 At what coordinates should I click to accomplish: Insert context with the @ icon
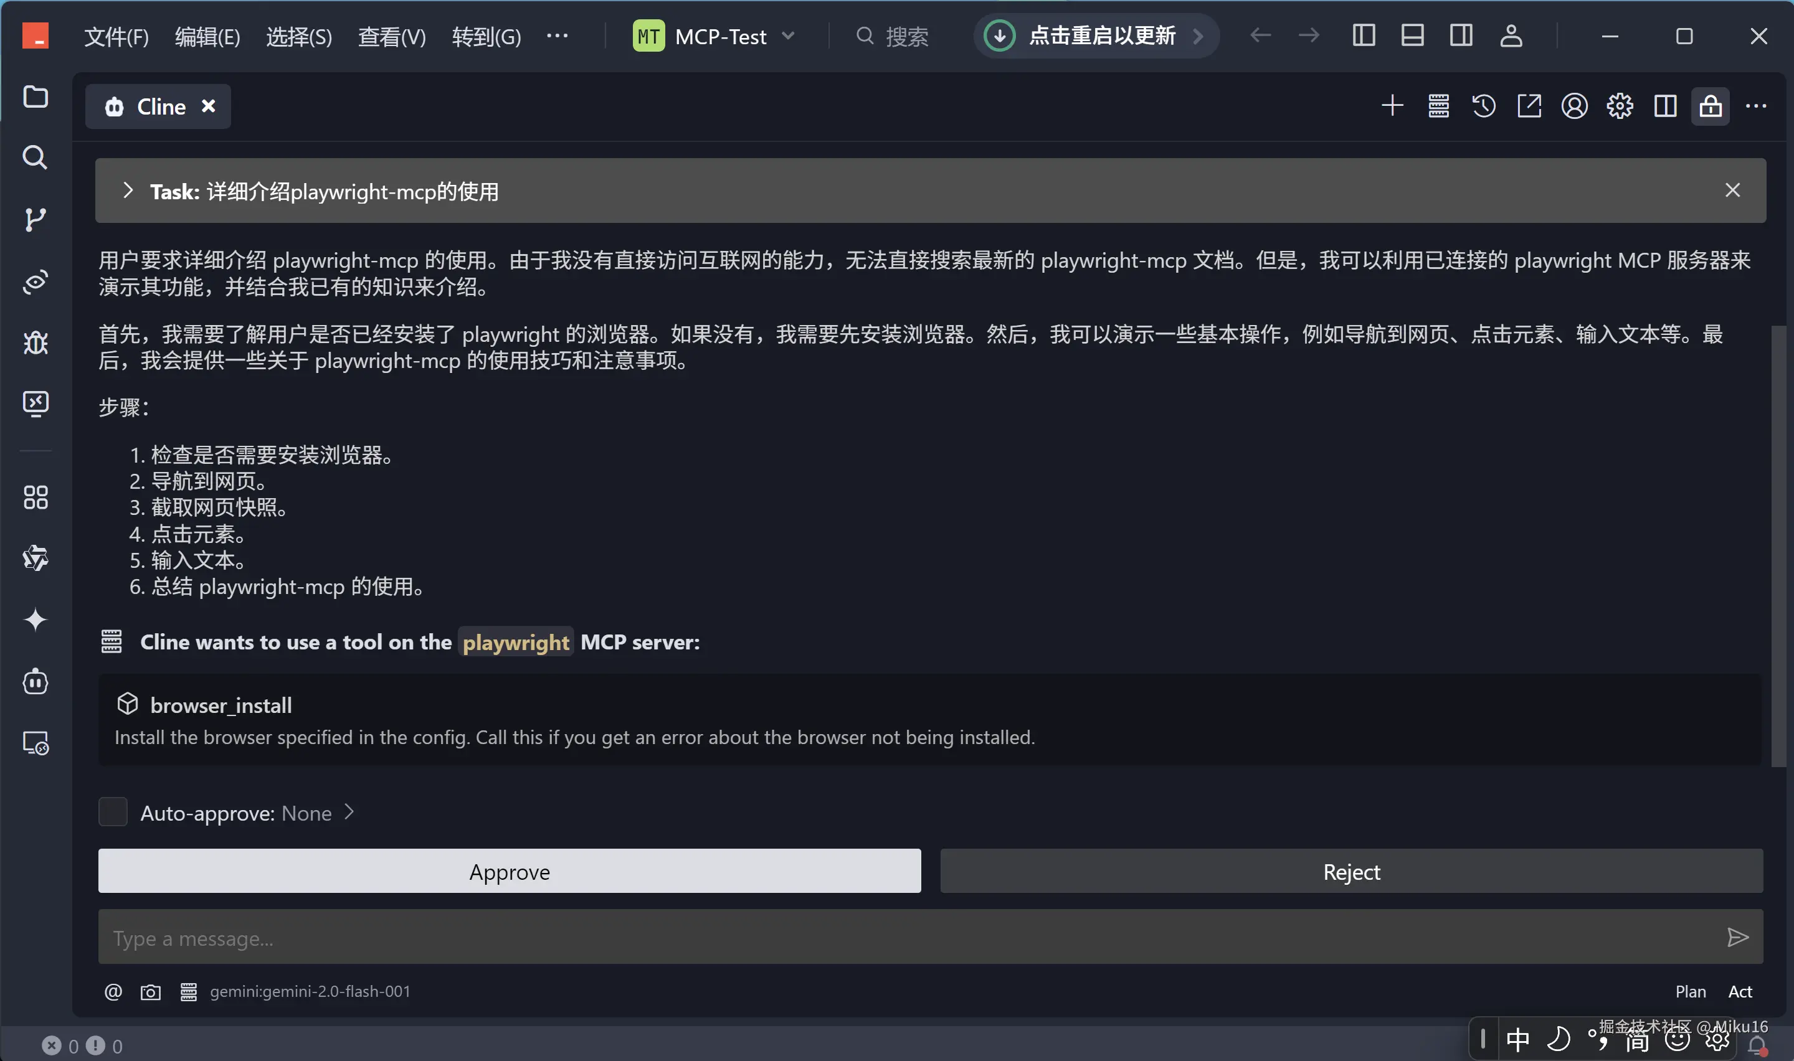click(113, 992)
